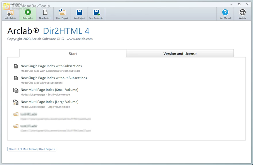Click 'Mode: Multiple pages - Large volume mode' text
Viewport: 253px width, 165px height.
45,107
